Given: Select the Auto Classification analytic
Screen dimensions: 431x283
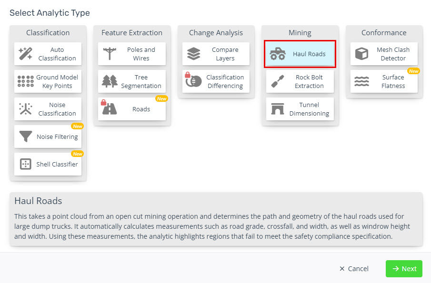Looking at the screenshot, I should (x=48, y=54).
